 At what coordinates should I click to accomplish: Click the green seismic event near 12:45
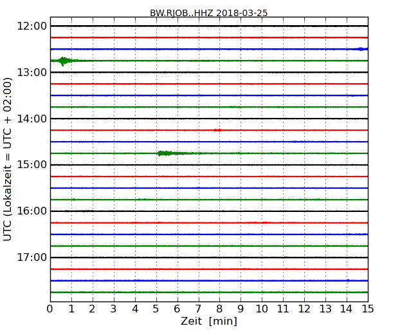pyautogui.click(x=64, y=61)
